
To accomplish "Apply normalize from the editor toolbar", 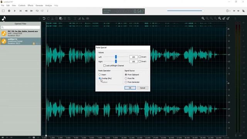I will tap(75, 19).
